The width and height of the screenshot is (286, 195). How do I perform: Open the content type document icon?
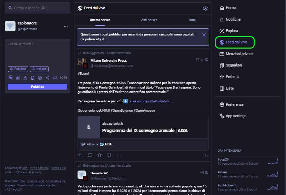click(32, 78)
